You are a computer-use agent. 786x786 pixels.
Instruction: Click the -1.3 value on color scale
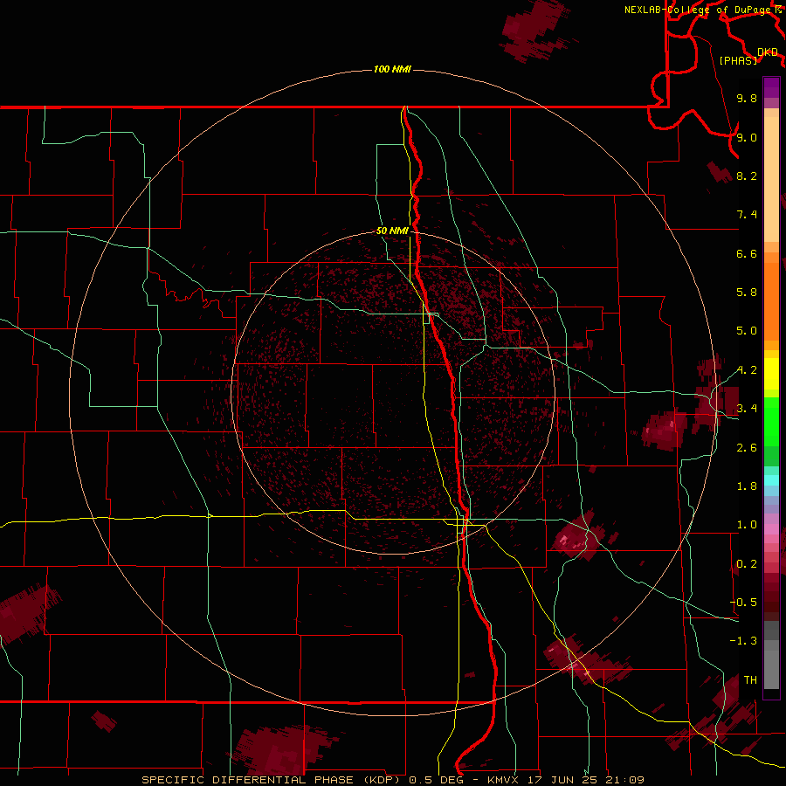point(743,641)
